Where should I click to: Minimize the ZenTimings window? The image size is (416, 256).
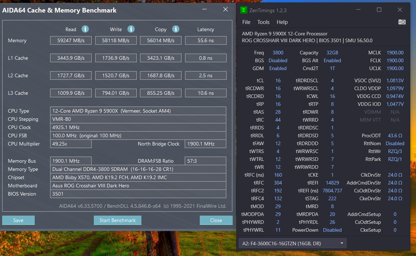[x=358, y=10]
